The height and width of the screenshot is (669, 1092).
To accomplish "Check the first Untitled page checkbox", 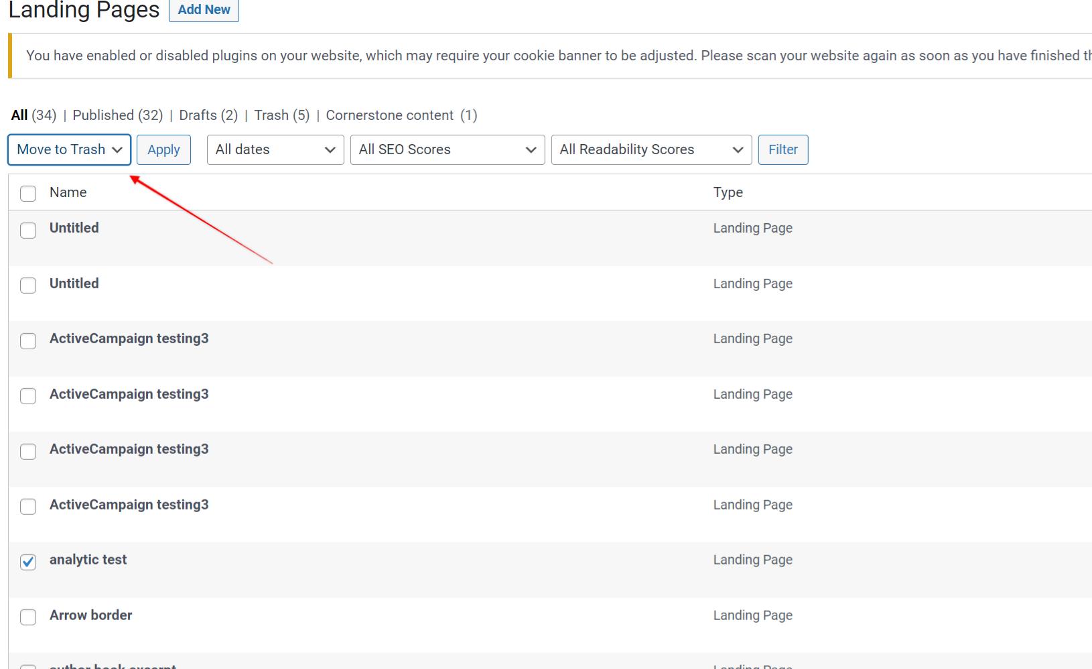I will tap(27, 230).
